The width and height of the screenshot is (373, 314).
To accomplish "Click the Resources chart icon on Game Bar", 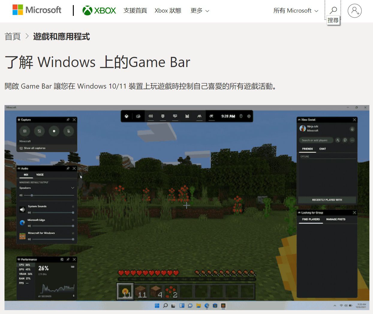I will click(x=187, y=116).
